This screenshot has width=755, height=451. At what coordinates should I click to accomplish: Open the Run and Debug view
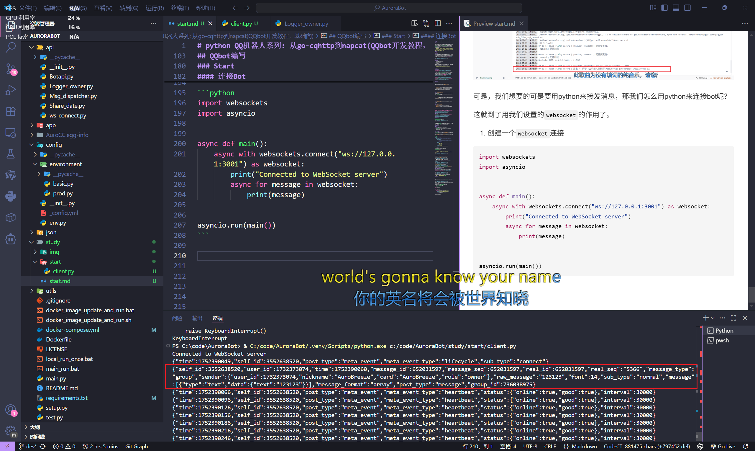pos(11,90)
